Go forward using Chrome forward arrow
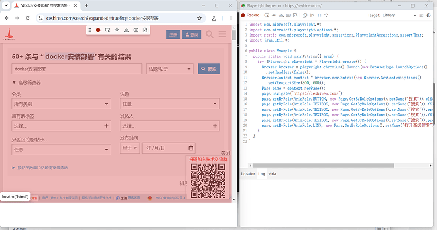The image size is (437, 230). click(x=17, y=18)
